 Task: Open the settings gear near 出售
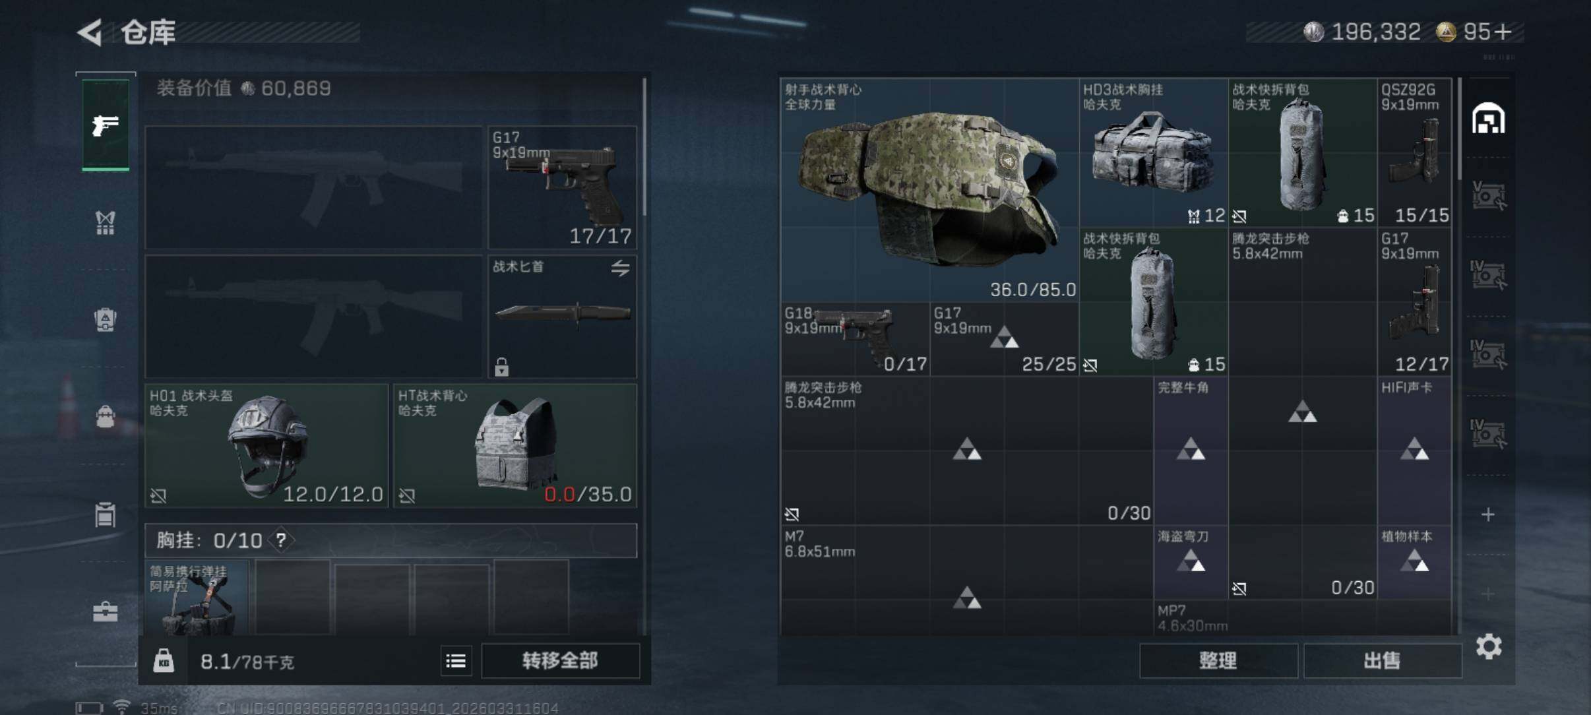click(1488, 646)
